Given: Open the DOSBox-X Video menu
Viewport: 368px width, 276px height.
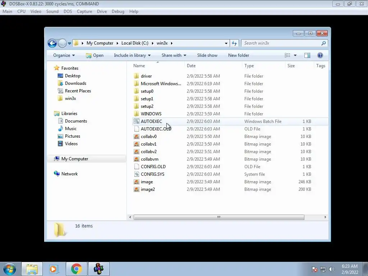Looking at the screenshot, I should pos(36,11).
